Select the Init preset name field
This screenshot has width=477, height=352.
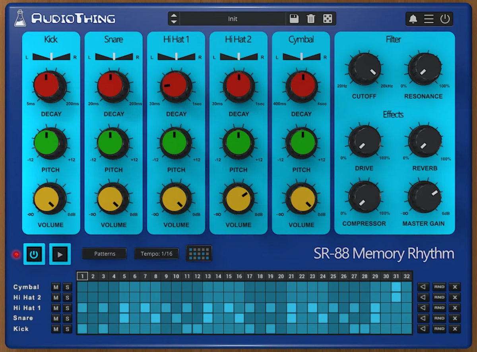233,18
